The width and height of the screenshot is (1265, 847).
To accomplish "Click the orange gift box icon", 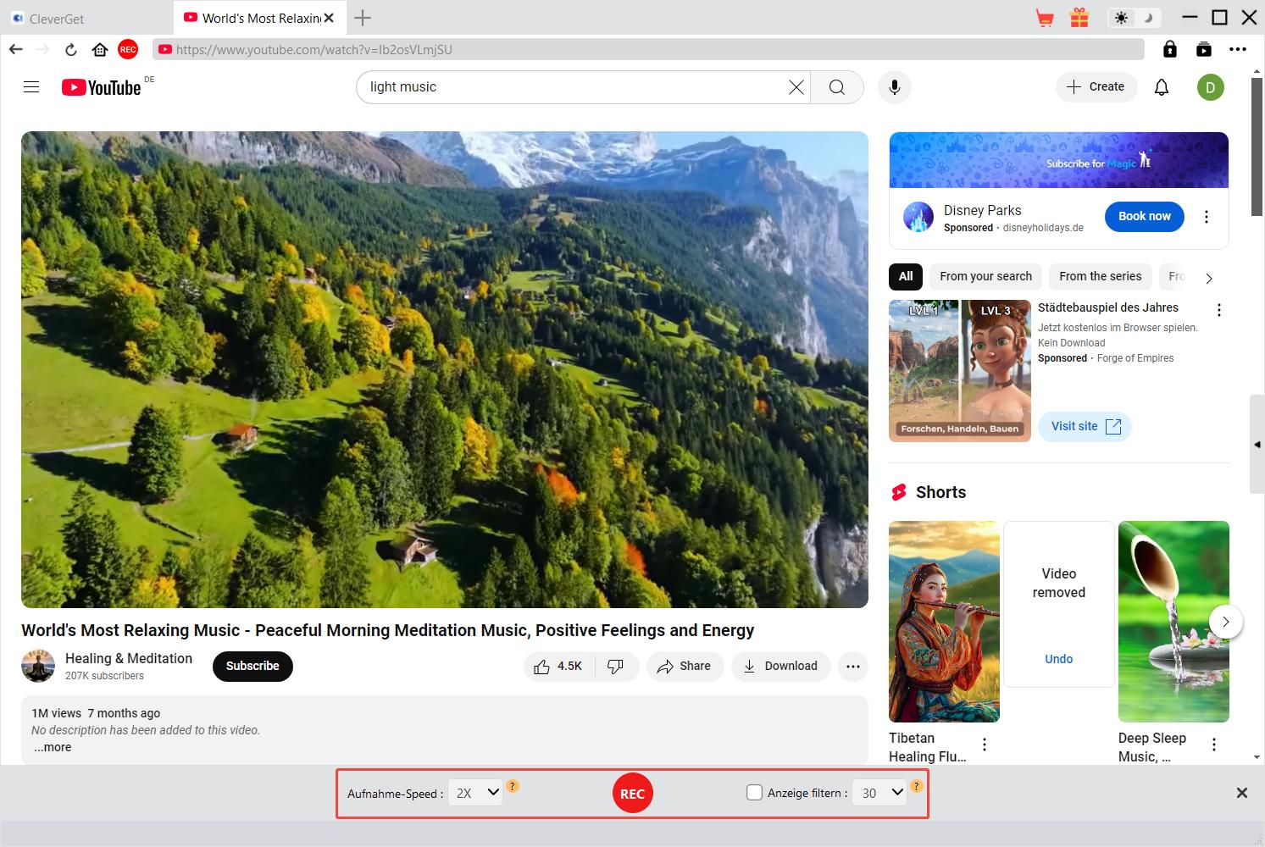I will pos(1079,18).
